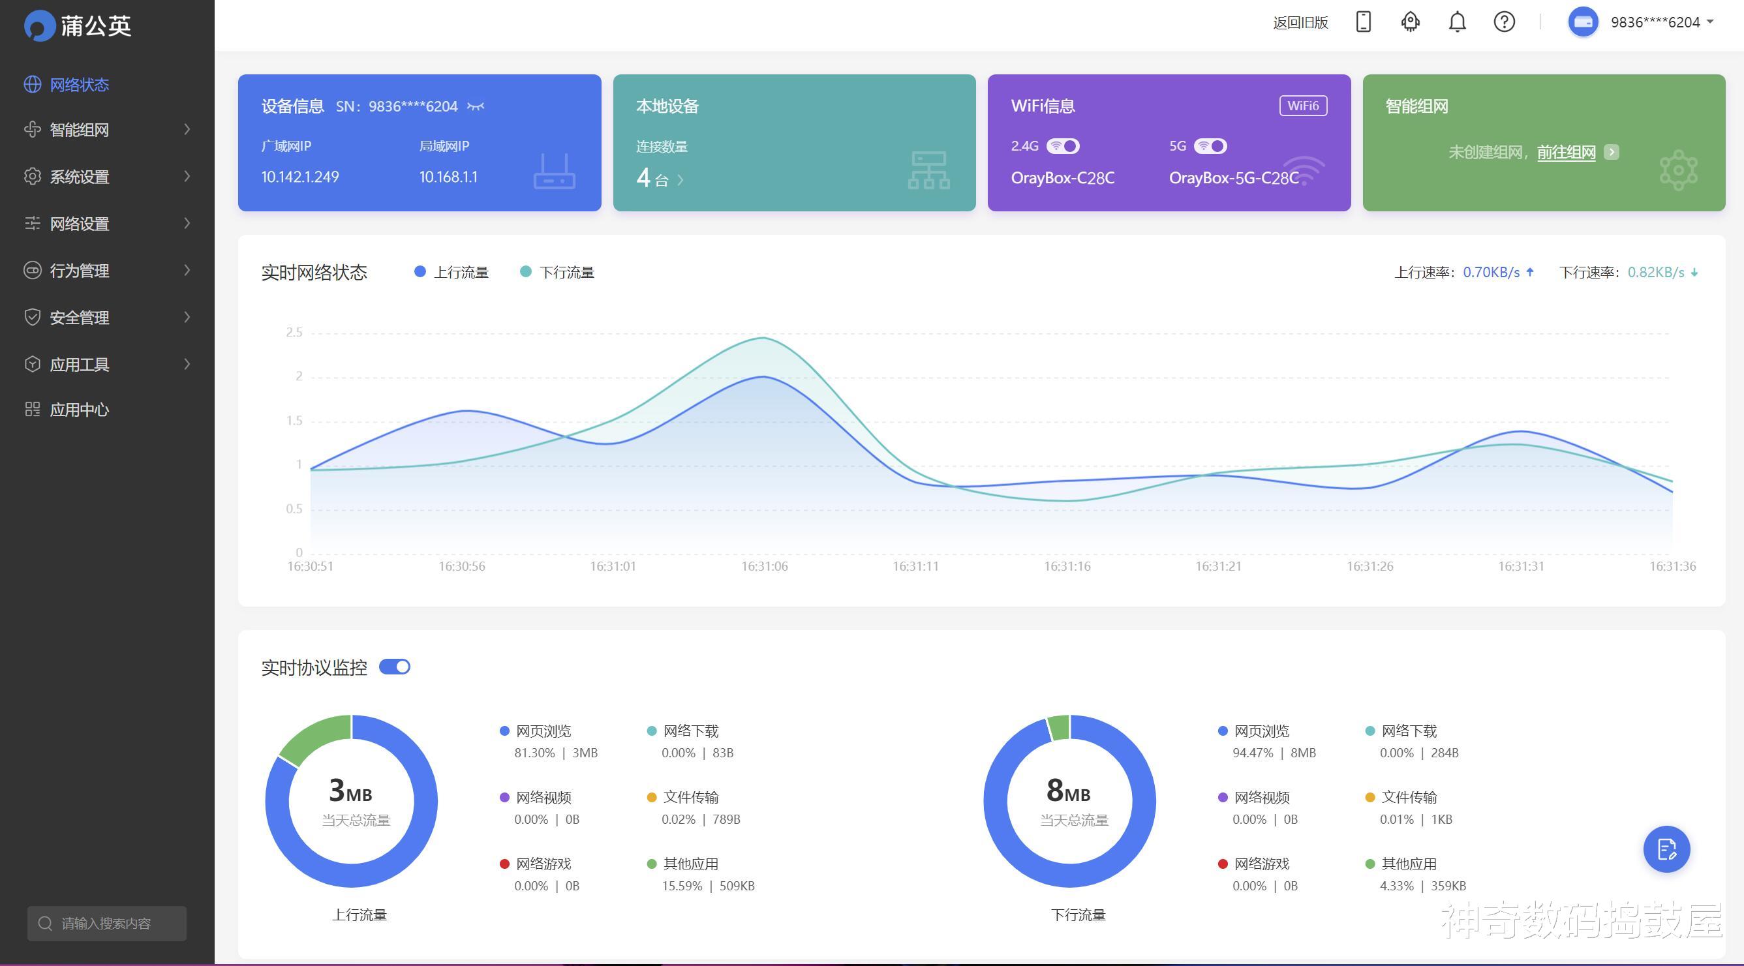
Task: Disable real-time protocol monitoring switch
Action: 395,667
